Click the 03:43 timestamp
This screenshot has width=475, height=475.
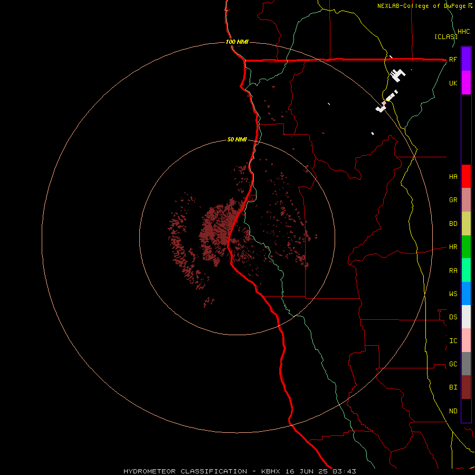[x=344, y=471]
